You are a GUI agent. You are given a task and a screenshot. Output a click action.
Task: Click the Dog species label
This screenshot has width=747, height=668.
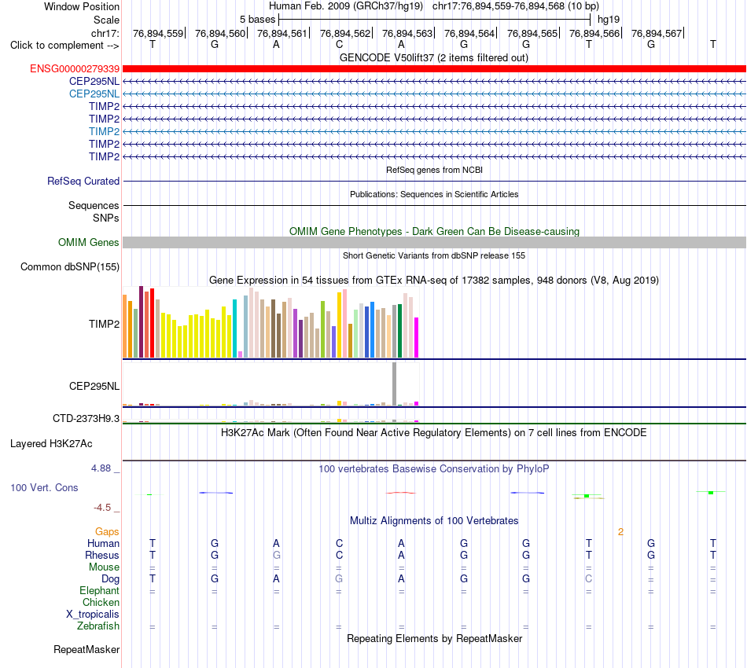110,579
